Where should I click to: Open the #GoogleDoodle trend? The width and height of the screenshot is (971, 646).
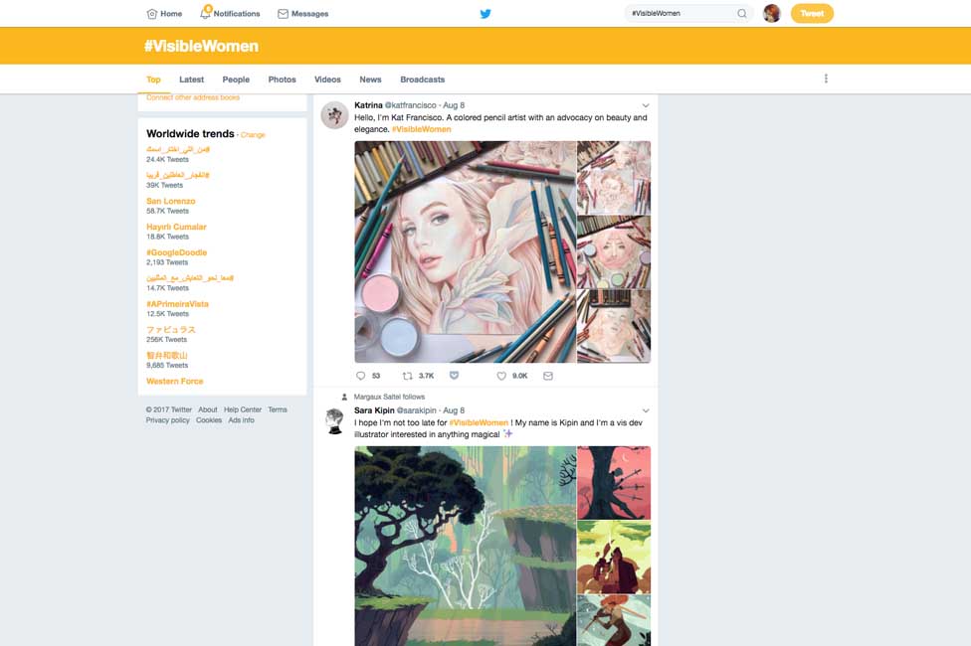click(x=176, y=252)
